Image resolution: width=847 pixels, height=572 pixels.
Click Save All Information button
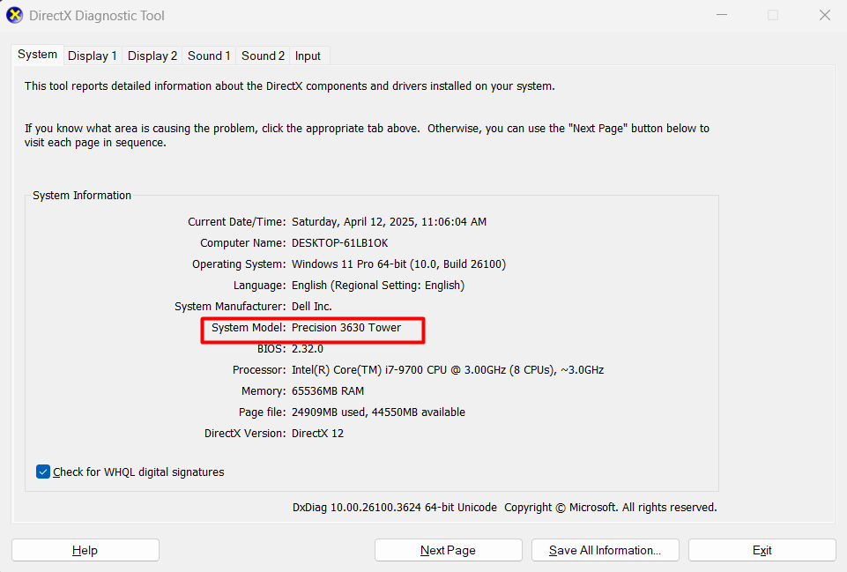605,550
